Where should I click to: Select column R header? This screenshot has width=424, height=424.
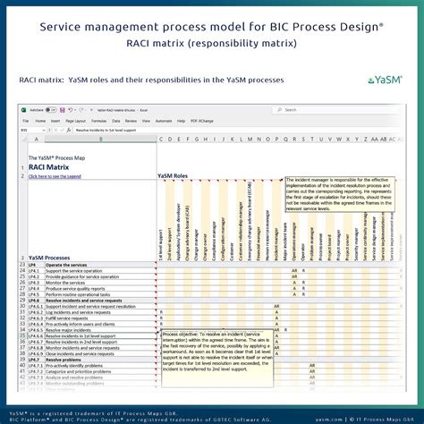click(294, 140)
